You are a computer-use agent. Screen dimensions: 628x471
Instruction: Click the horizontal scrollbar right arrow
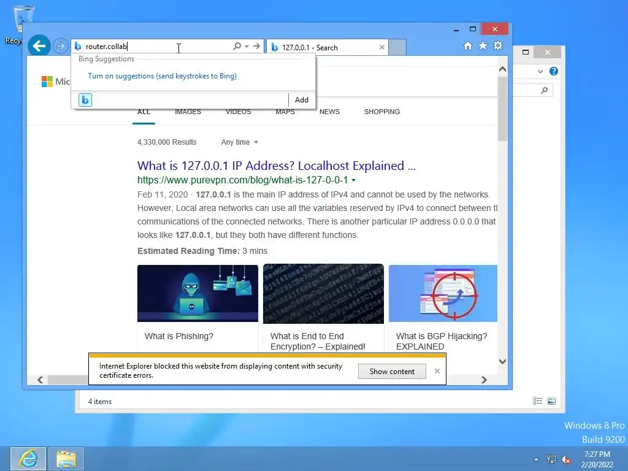pos(484,380)
